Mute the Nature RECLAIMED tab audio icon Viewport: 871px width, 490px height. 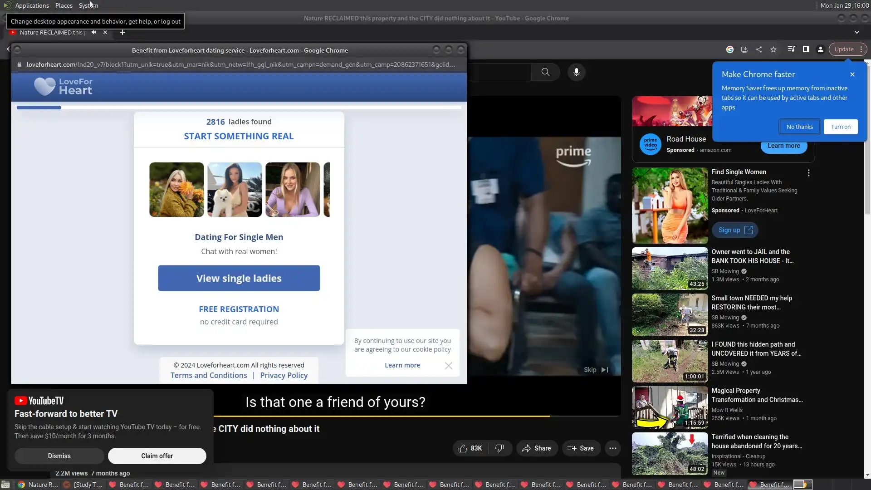click(x=93, y=32)
